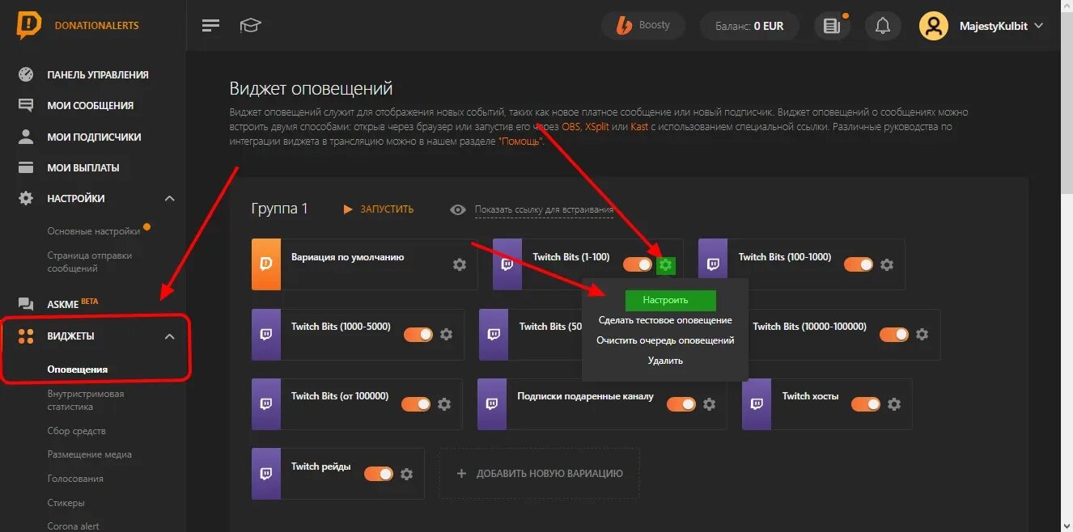Open the graduation cap tutorial icon
Viewport: 1073px width, 532px height.
(250, 26)
